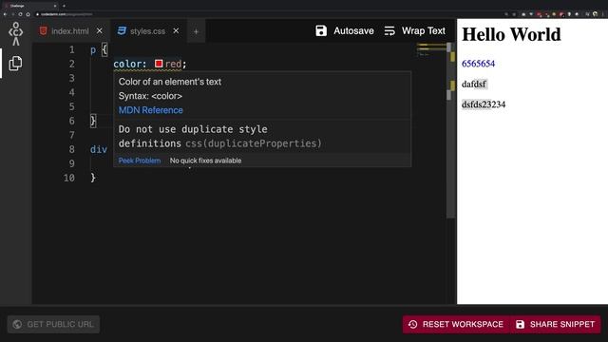The height and width of the screenshot is (342, 608).
Task: Click the red color swatch in editor
Action: [159, 64]
